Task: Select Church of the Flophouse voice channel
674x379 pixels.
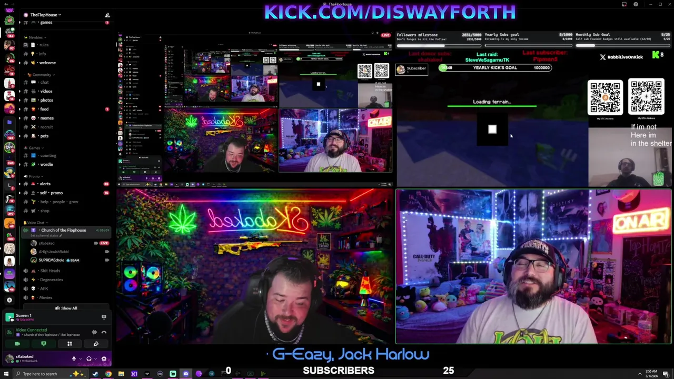Action: click(x=66, y=232)
